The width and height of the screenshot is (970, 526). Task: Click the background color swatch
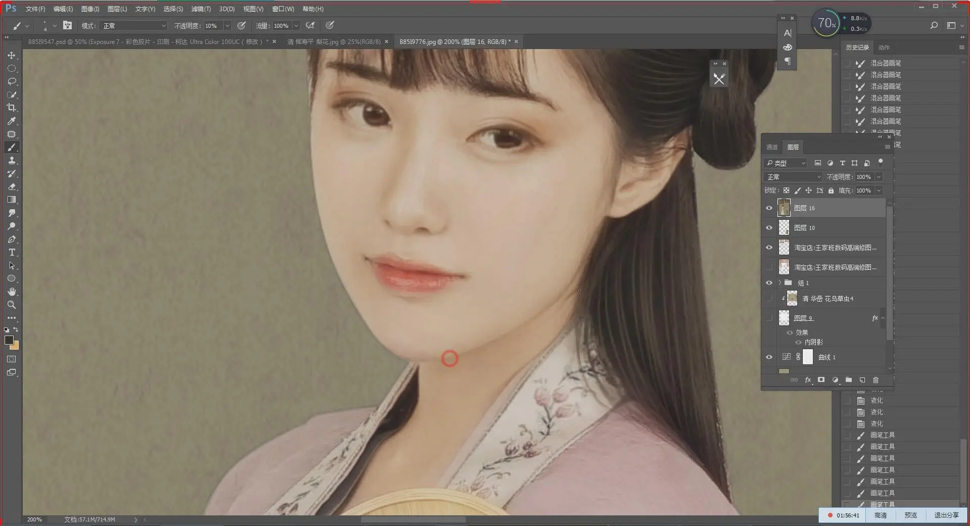15,346
